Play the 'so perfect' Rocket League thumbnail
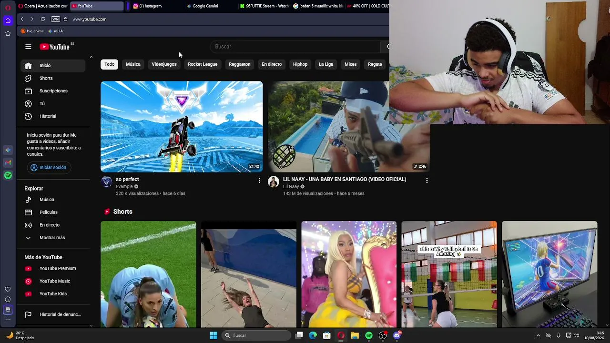 (182, 127)
